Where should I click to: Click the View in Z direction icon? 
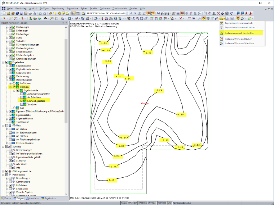[160, 18]
